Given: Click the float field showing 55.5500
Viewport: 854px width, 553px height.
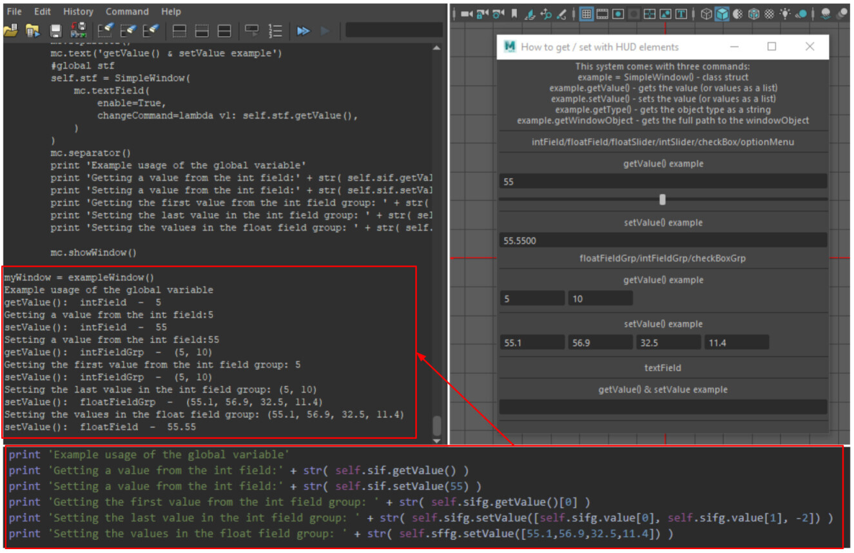Looking at the screenshot, I should (663, 240).
